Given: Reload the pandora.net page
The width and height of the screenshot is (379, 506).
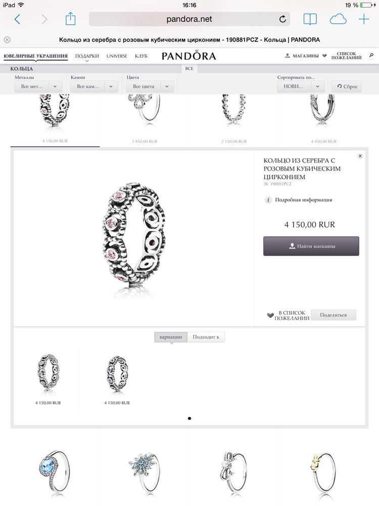Looking at the screenshot, I should [282, 19].
